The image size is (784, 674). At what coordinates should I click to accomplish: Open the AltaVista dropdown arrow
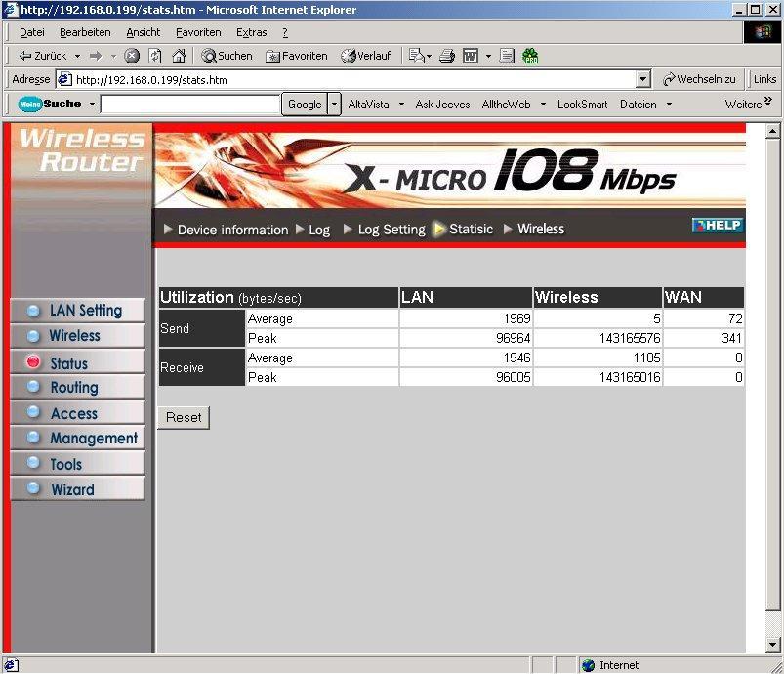(x=401, y=105)
